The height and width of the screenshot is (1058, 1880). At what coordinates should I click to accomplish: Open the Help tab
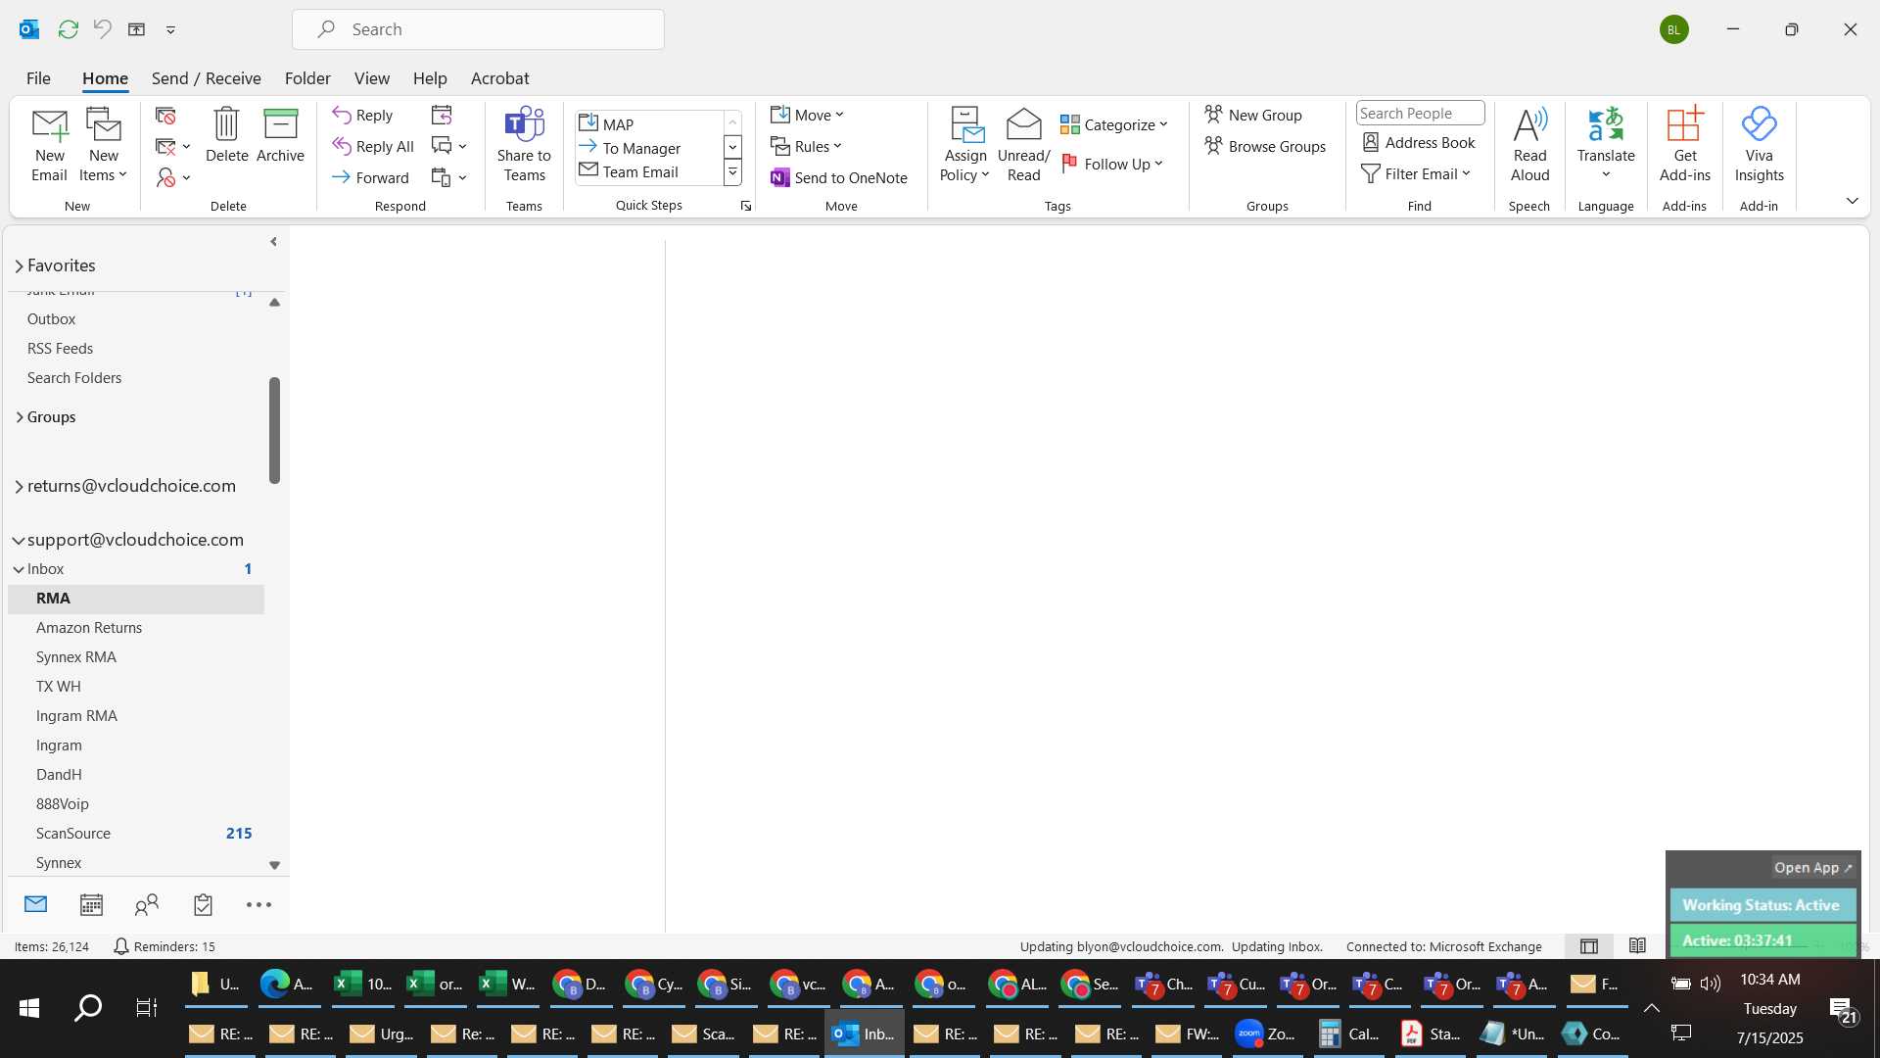(x=430, y=78)
